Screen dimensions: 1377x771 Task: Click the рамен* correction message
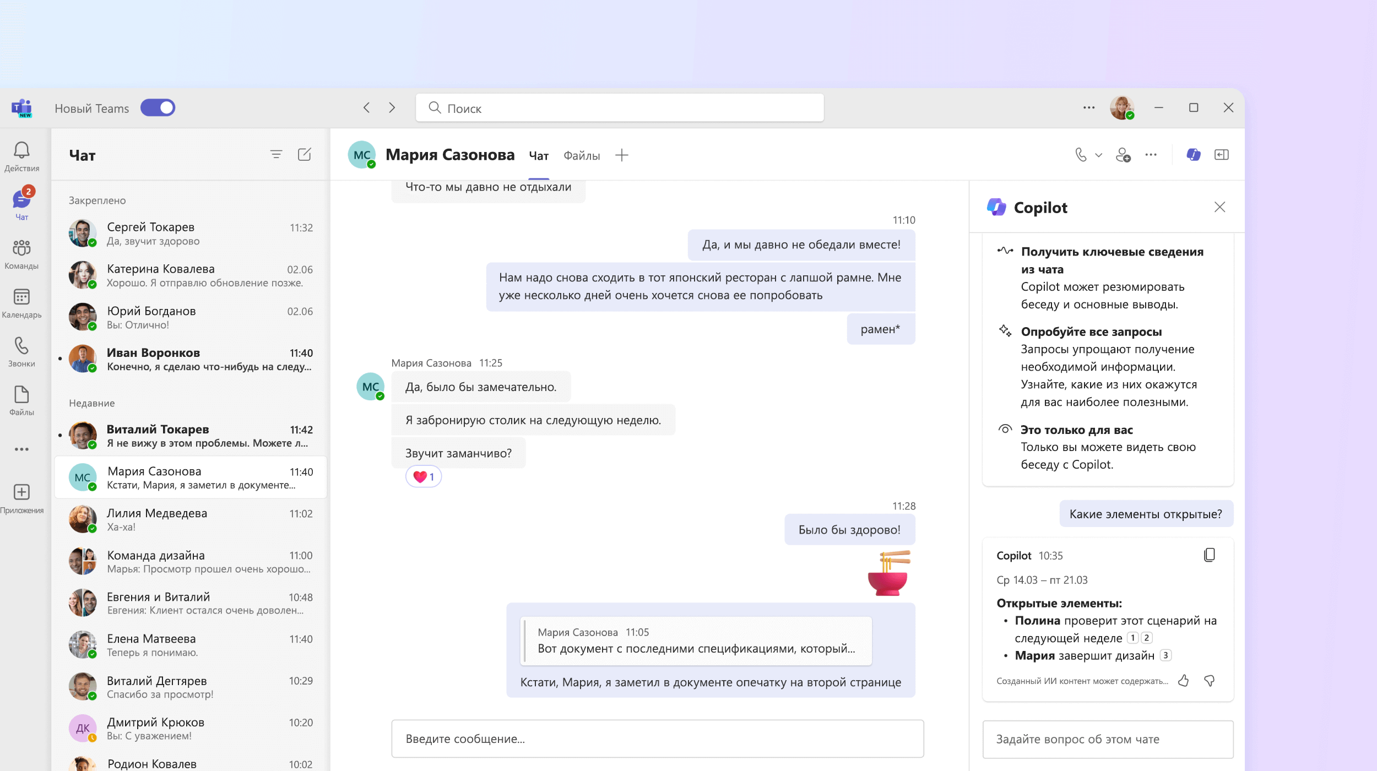(x=880, y=329)
